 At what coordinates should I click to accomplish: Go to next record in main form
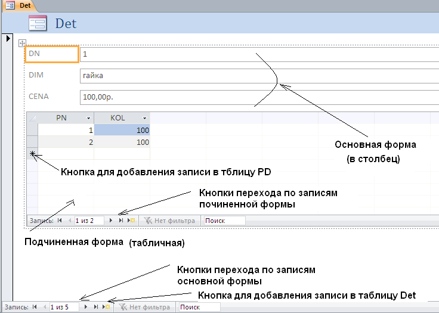tap(86, 307)
